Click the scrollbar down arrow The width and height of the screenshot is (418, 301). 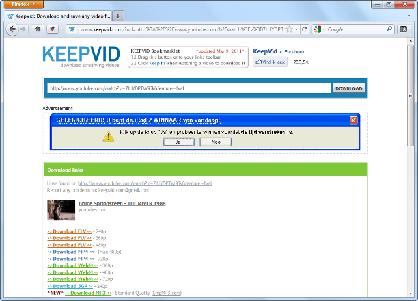click(410, 293)
